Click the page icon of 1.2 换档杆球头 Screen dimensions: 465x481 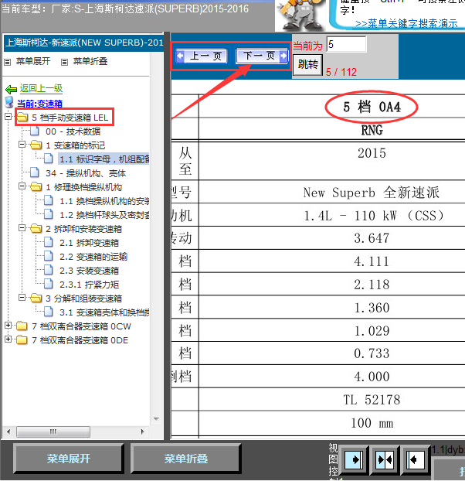[x=49, y=214]
